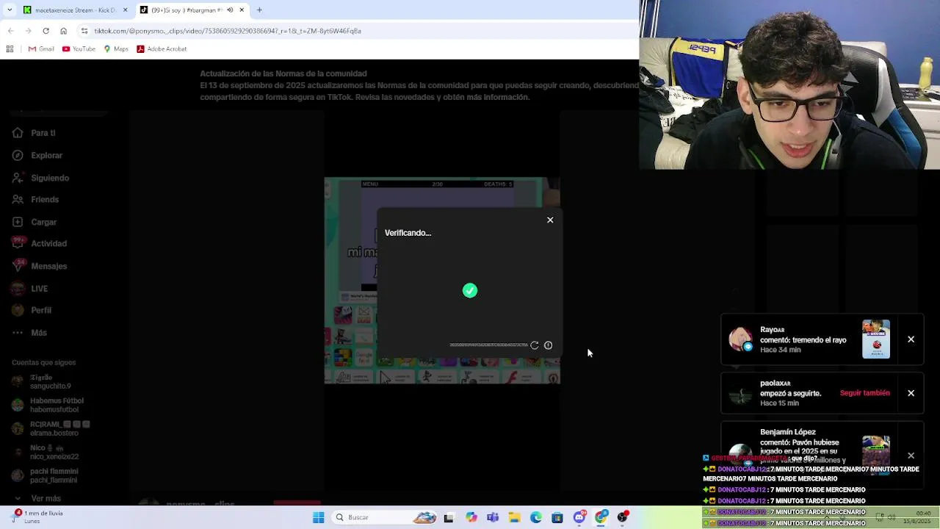Open the Explorar section
940x529 pixels.
pos(37,156)
